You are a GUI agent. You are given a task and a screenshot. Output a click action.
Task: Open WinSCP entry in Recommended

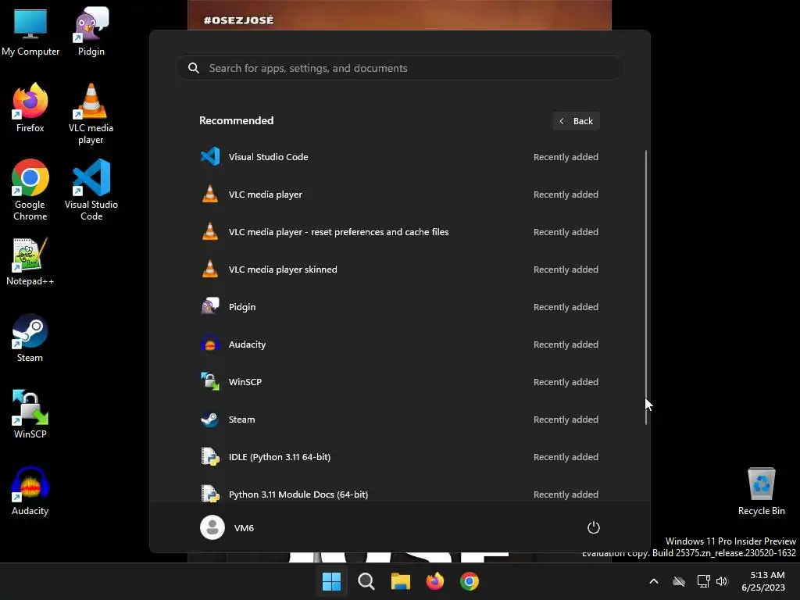click(x=399, y=381)
